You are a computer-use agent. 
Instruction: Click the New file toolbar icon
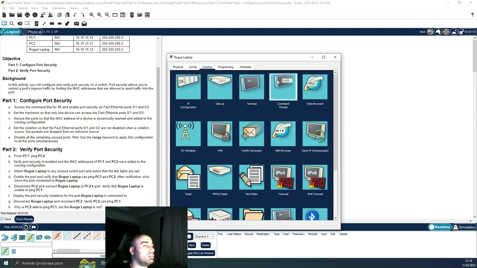click(4, 15)
